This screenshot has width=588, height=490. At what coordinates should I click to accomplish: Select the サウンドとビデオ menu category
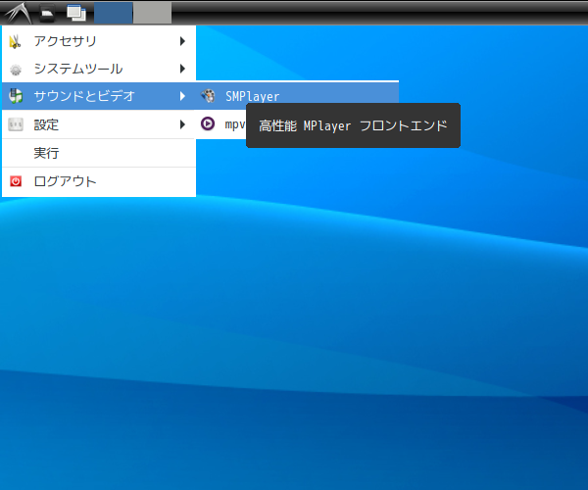pos(99,96)
